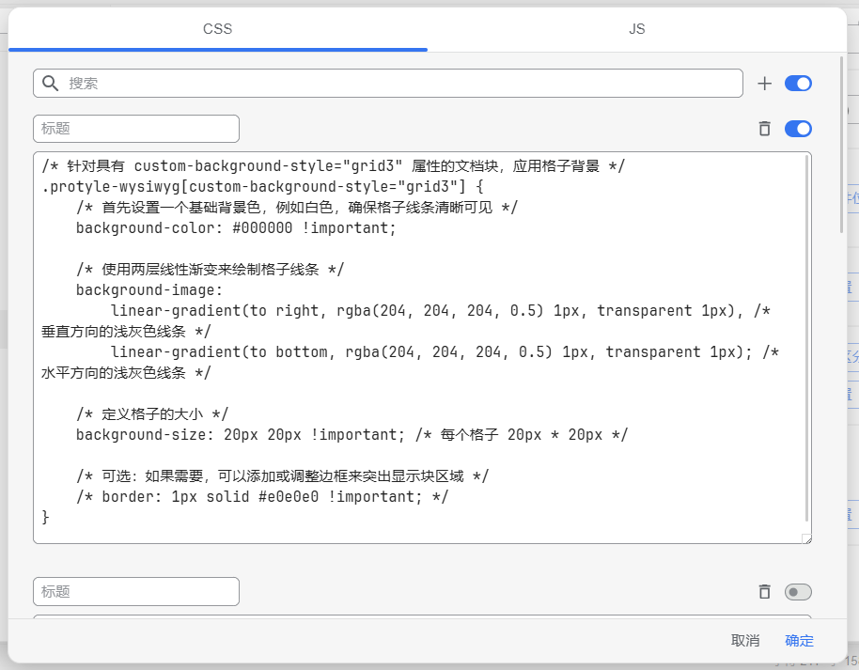The width and height of the screenshot is (859, 670).
Task: Delete the grid3 CSS snippet via its trash icon
Action: coord(765,129)
